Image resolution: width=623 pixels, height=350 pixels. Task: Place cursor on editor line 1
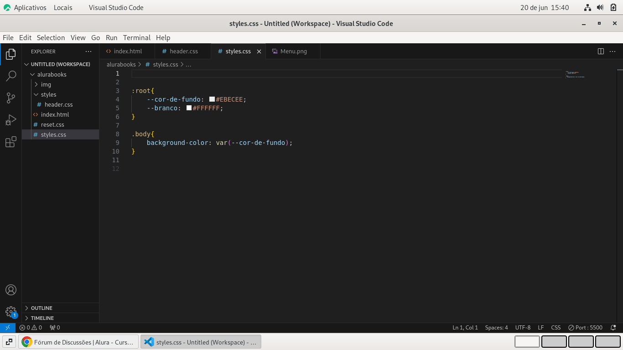(347, 73)
